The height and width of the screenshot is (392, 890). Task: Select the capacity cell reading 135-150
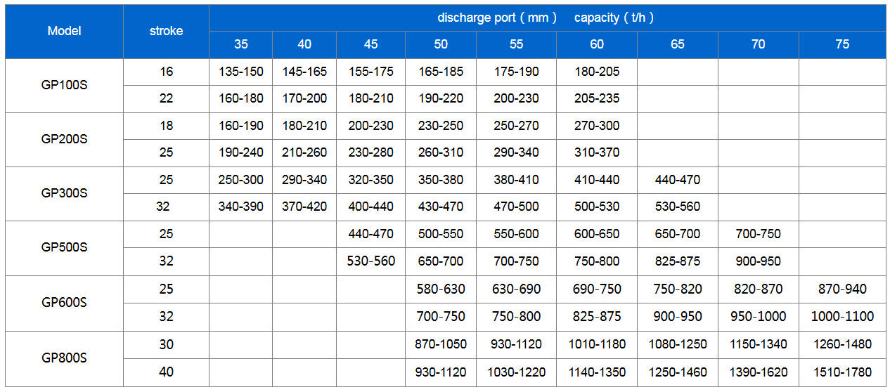[x=240, y=72]
